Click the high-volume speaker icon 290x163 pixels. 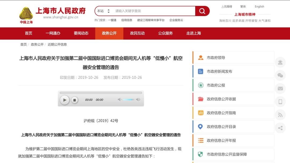point(138,100)
